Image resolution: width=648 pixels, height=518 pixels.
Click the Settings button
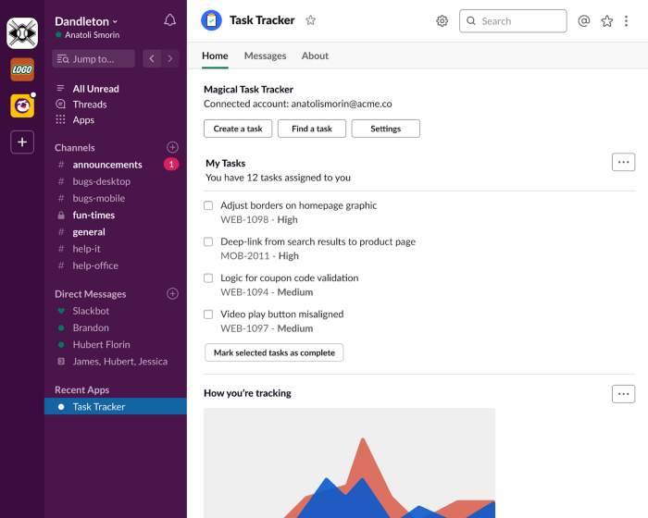coord(386,129)
